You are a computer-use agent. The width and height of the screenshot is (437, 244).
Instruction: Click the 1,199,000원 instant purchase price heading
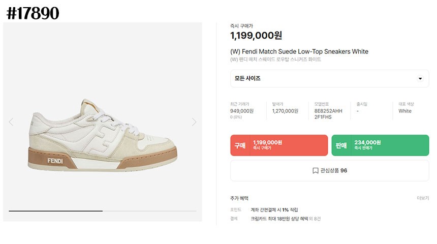click(256, 36)
